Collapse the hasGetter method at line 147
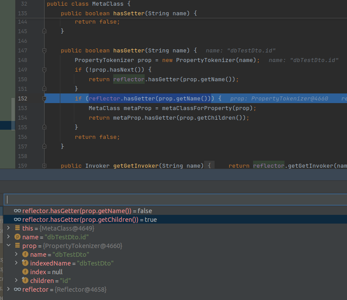This screenshot has width=347, height=300. (44, 51)
